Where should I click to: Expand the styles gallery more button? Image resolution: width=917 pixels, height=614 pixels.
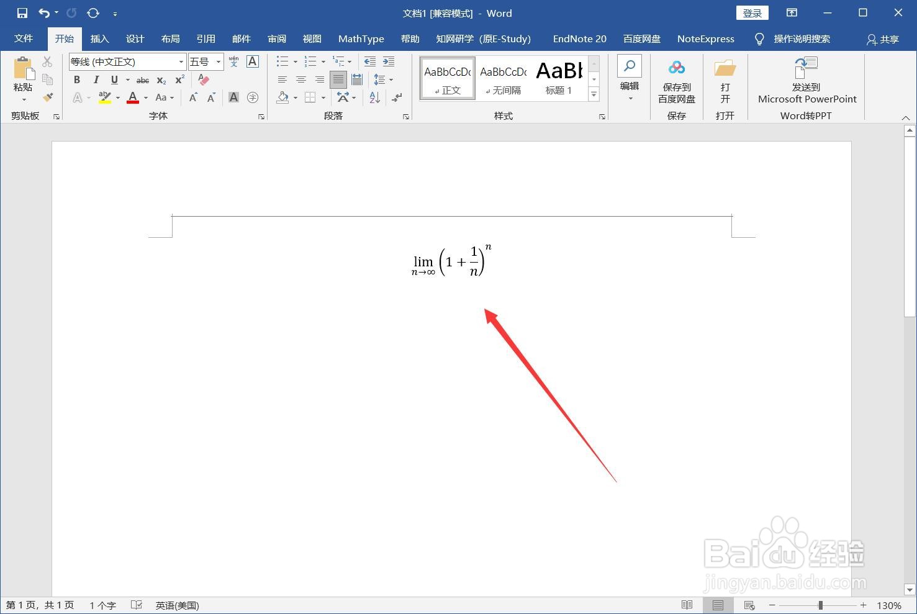(x=594, y=94)
